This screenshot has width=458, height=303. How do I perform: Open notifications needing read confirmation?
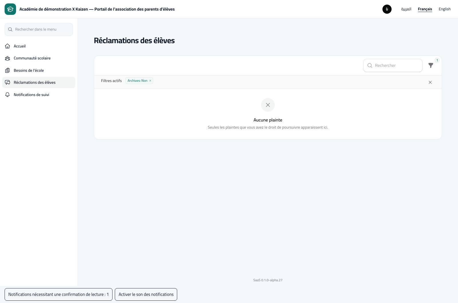tap(58, 294)
